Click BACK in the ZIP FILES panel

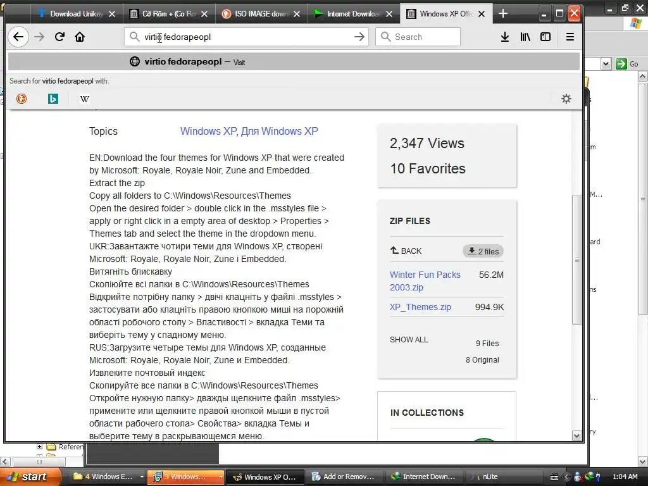pos(406,251)
